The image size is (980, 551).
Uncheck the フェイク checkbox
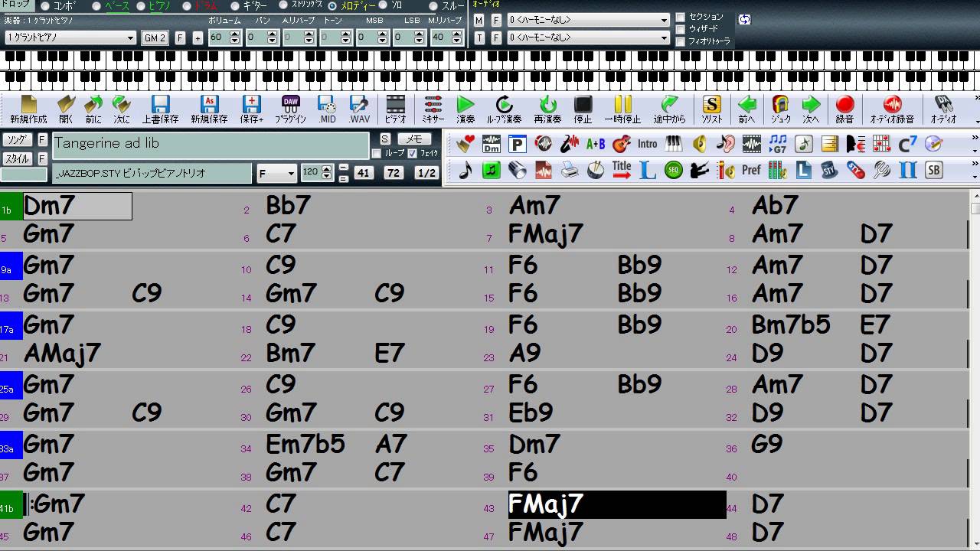point(412,153)
